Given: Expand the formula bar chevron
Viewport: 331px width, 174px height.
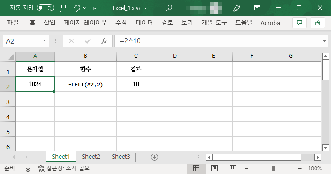Looking at the screenshot, I should [x=325, y=40].
